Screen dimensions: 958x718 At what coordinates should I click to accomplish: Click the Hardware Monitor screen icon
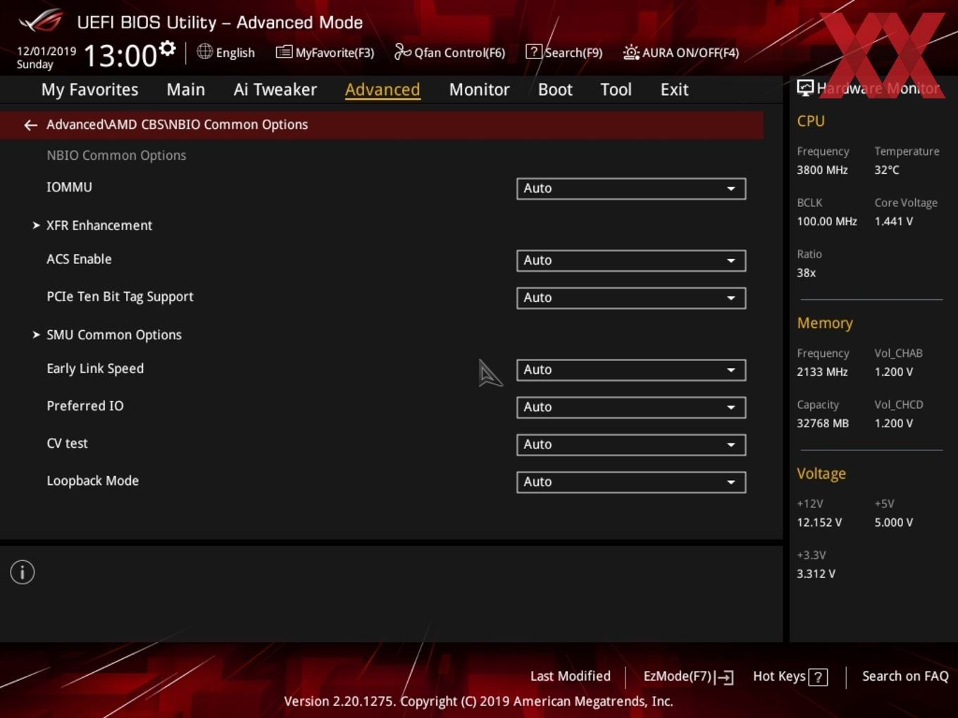(x=804, y=88)
